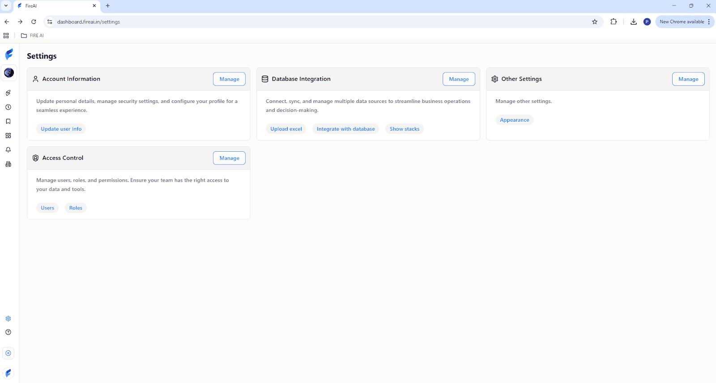Open the help question mark icon

point(8,332)
